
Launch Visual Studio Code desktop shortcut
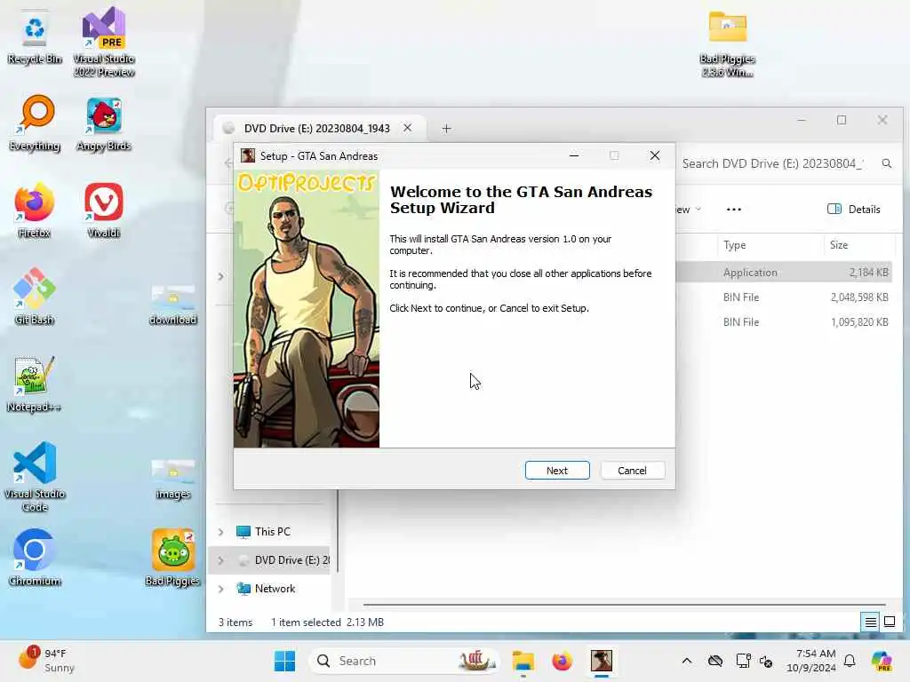tap(35, 477)
